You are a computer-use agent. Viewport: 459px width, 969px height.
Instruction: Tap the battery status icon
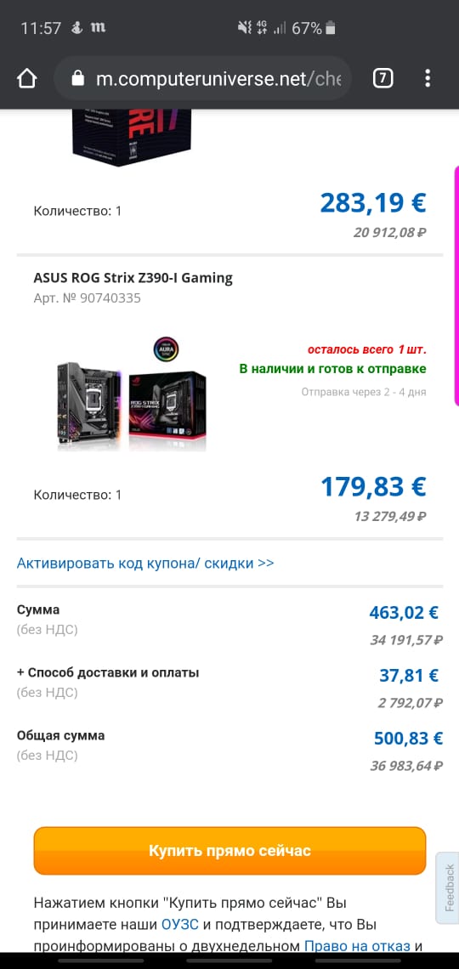coord(331,28)
